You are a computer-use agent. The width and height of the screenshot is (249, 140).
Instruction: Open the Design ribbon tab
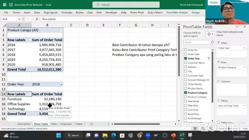tap(195, 12)
